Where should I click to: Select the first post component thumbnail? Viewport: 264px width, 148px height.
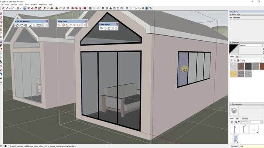[235, 129]
